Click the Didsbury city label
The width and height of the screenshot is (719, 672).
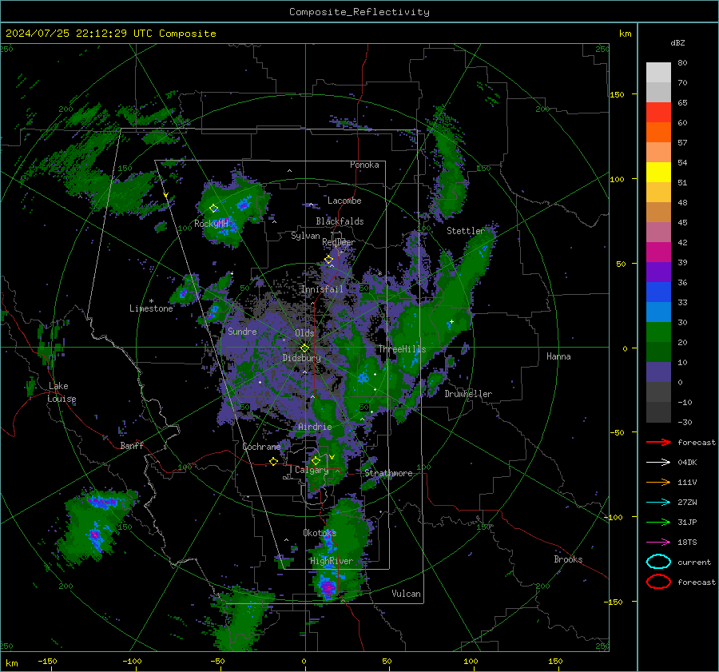(x=301, y=358)
